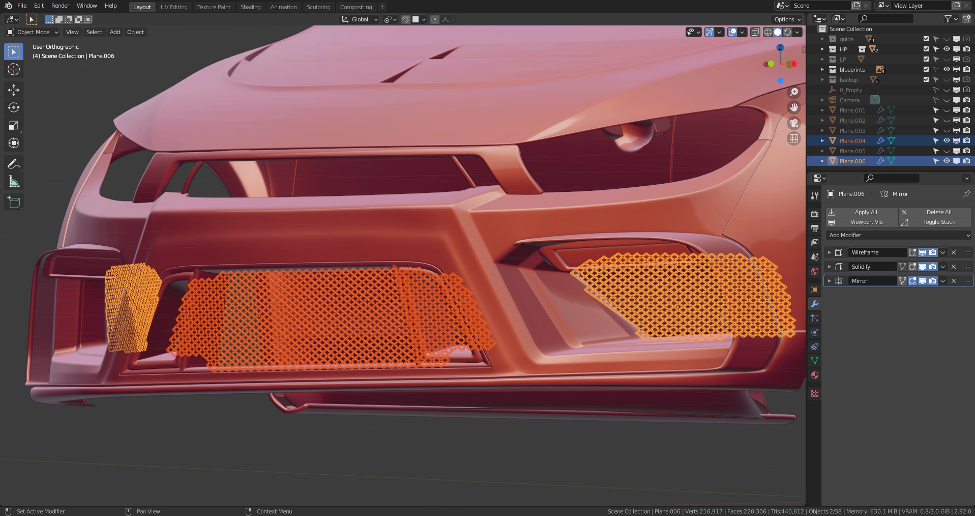Uncheck the HP collection checkbox
The height and width of the screenshot is (516, 975).
926,49
